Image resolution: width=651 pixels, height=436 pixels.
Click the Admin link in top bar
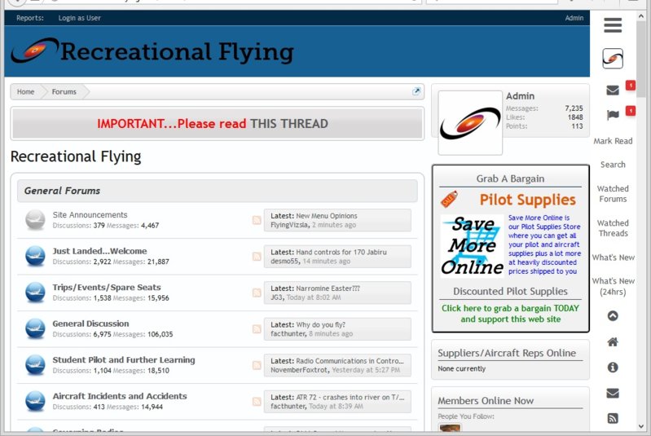click(574, 18)
